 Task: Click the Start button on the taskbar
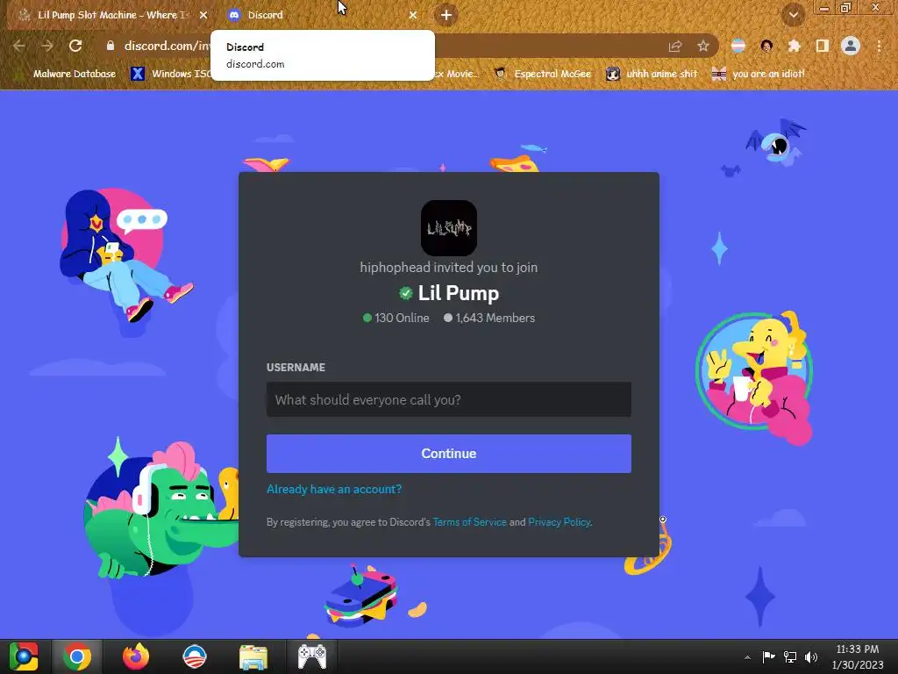(23, 656)
